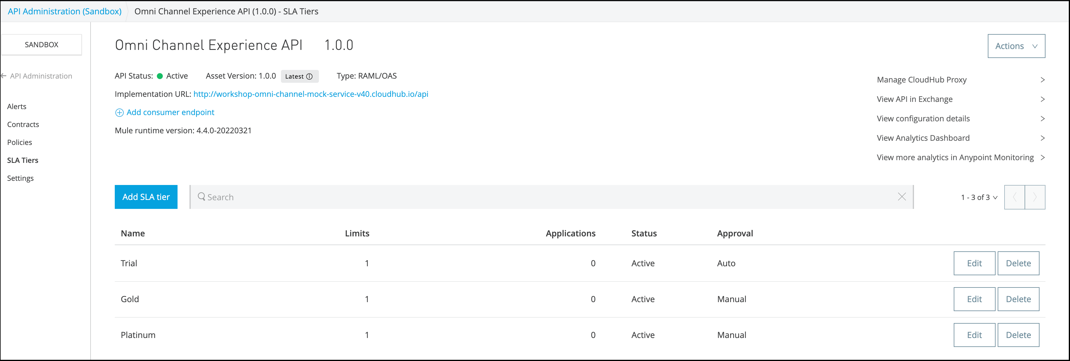This screenshot has width=1070, height=361.
Task: Click the info icon in Latest badge
Action: pyautogui.click(x=309, y=77)
